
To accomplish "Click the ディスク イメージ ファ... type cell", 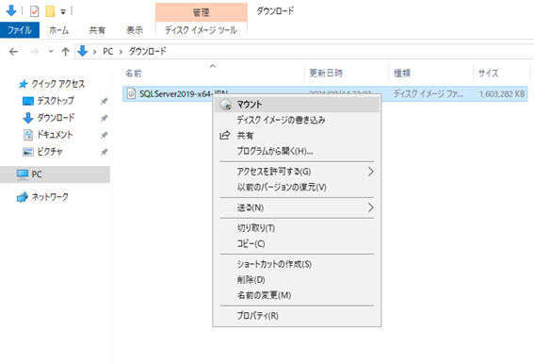I will 429,93.
